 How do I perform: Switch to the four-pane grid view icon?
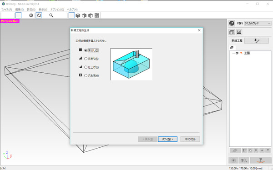tap(97, 15)
